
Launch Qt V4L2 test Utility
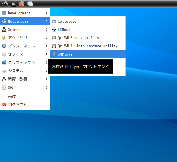click(x=88, y=38)
